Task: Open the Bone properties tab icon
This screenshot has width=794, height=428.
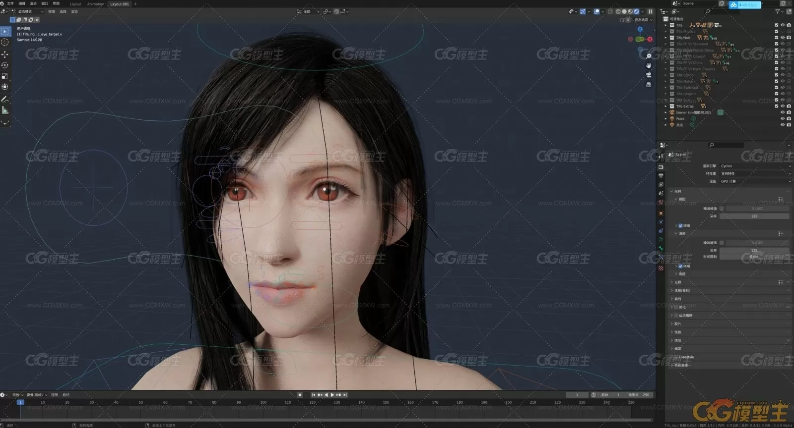Action: pos(661,249)
